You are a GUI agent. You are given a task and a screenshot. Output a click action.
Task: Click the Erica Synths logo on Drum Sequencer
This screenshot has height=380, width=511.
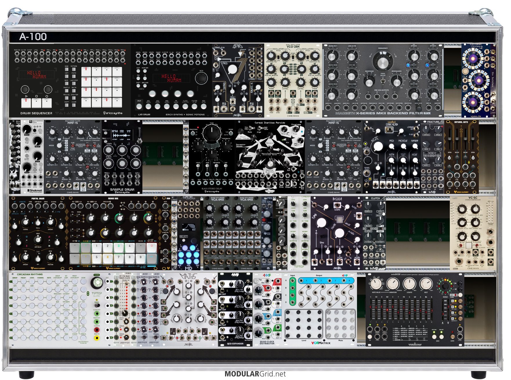tap(113, 113)
